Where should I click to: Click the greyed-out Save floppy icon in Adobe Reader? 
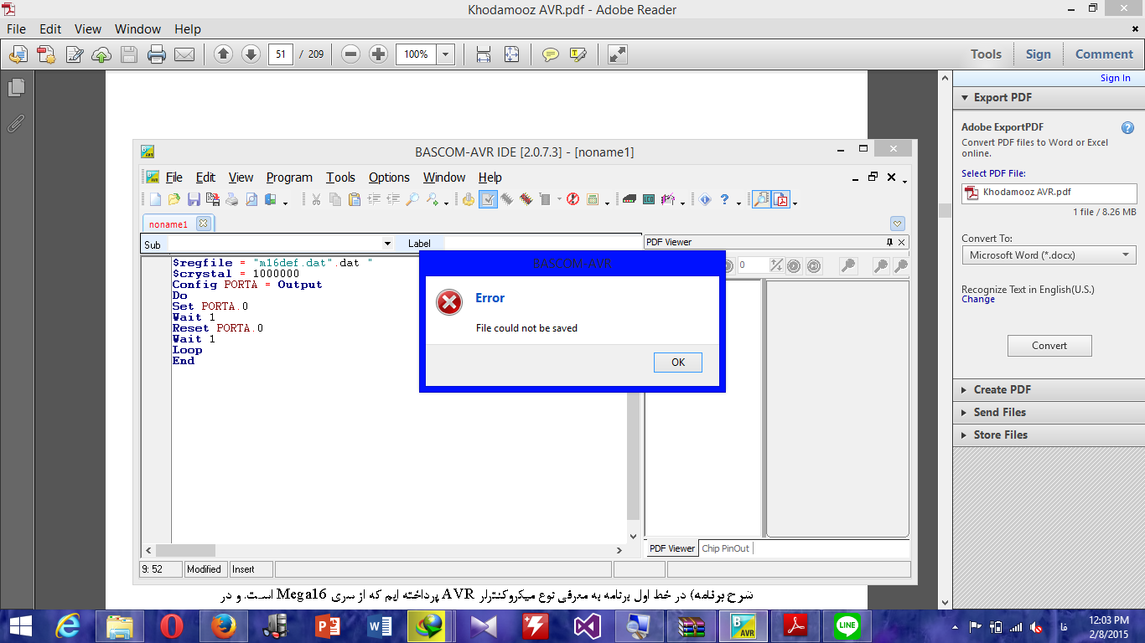[129, 54]
